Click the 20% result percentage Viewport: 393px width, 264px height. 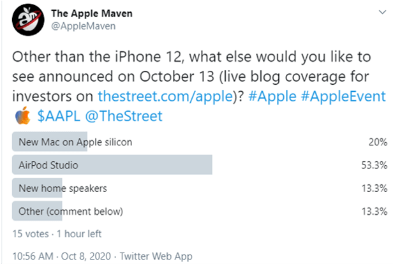378,142
